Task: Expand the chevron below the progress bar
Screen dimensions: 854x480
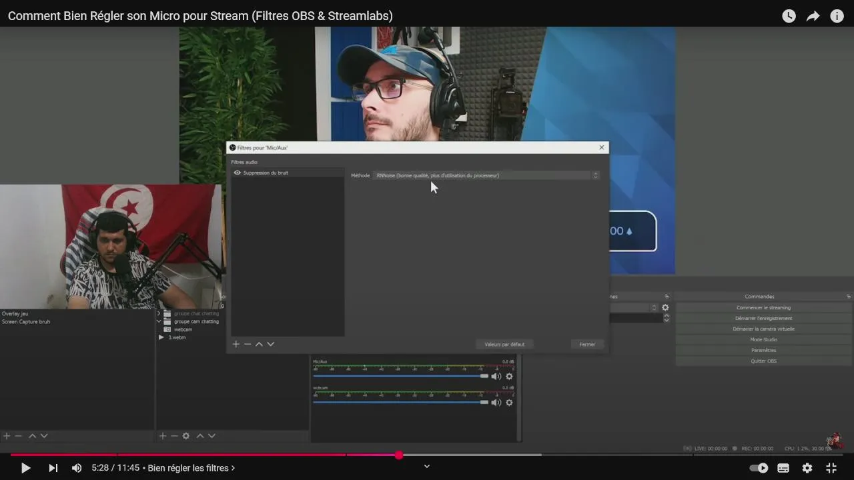Action: [427, 466]
